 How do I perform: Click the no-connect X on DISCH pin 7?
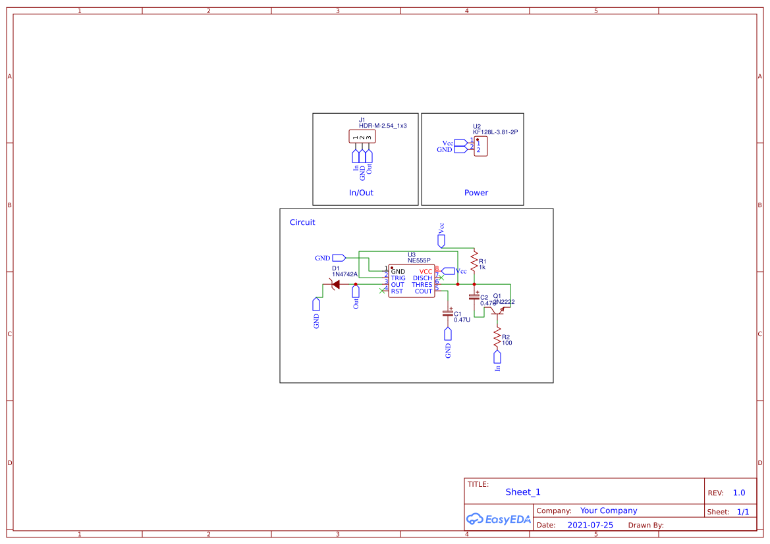coord(441,278)
